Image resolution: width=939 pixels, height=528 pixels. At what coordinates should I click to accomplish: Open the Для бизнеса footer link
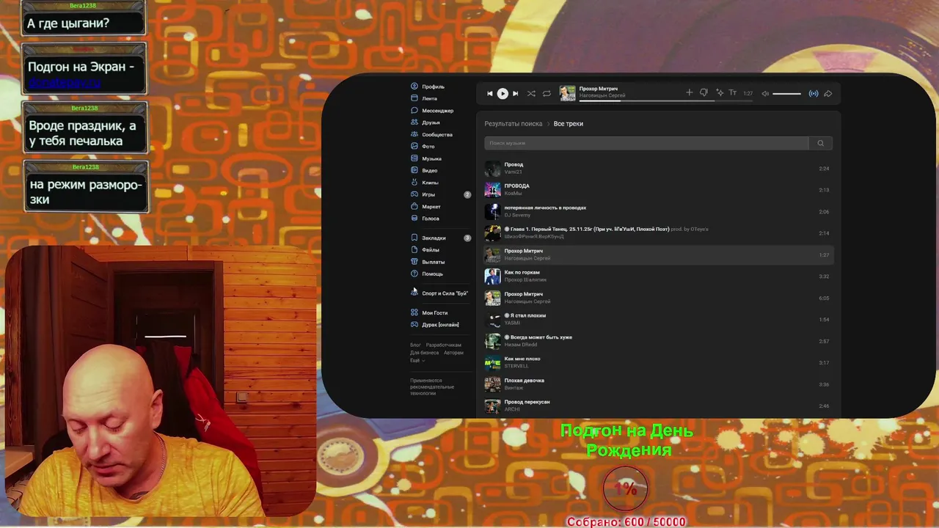(425, 353)
